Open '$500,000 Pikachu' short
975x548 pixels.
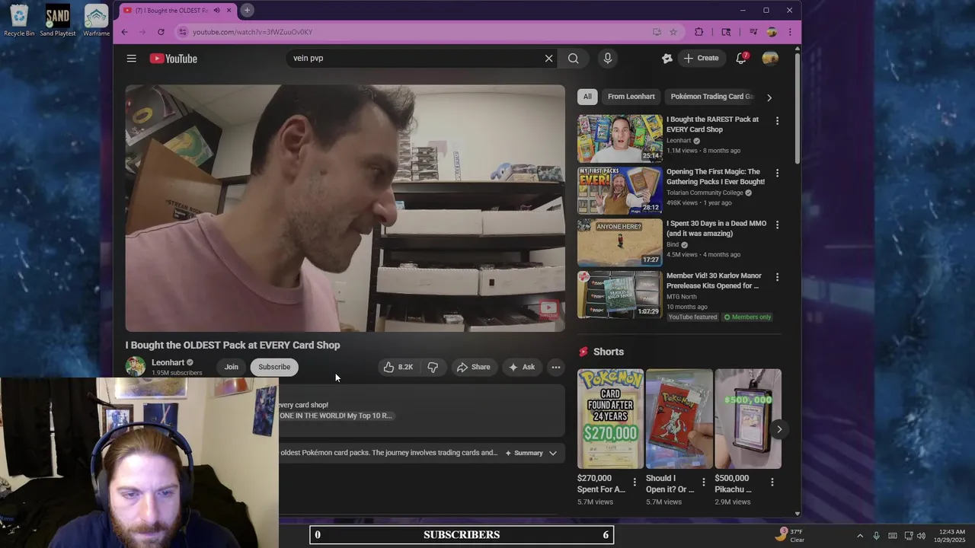pyautogui.click(x=748, y=419)
